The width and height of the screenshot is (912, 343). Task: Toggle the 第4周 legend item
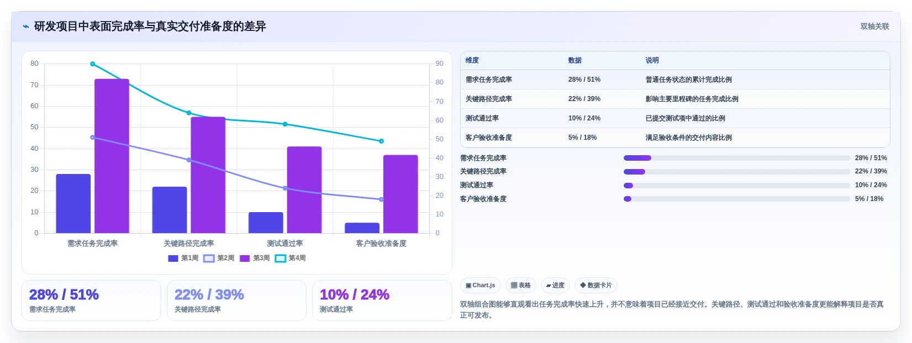click(291, 258)
